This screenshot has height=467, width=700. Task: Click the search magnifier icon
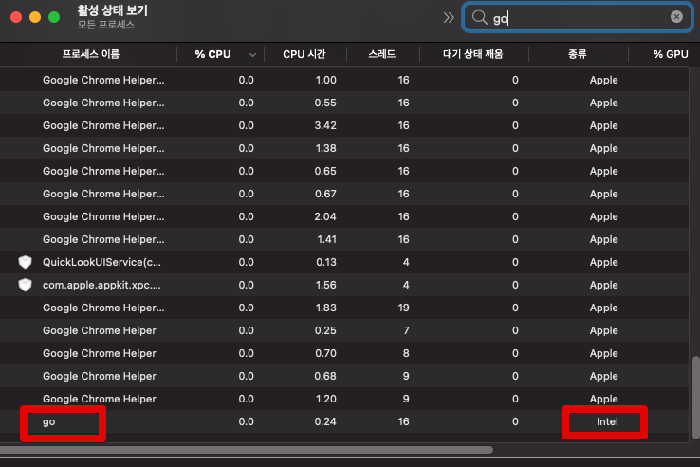tap(479, 17)
